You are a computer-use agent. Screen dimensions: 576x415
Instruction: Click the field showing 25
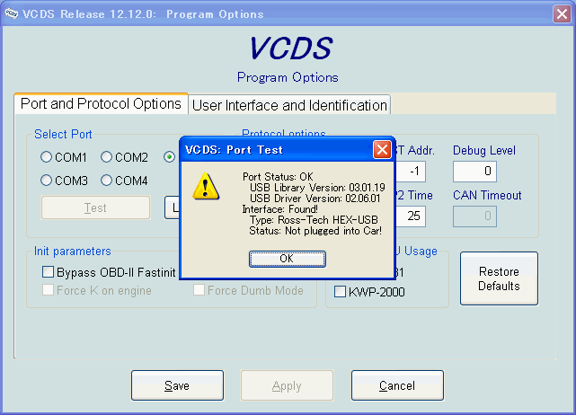[411, 216]
